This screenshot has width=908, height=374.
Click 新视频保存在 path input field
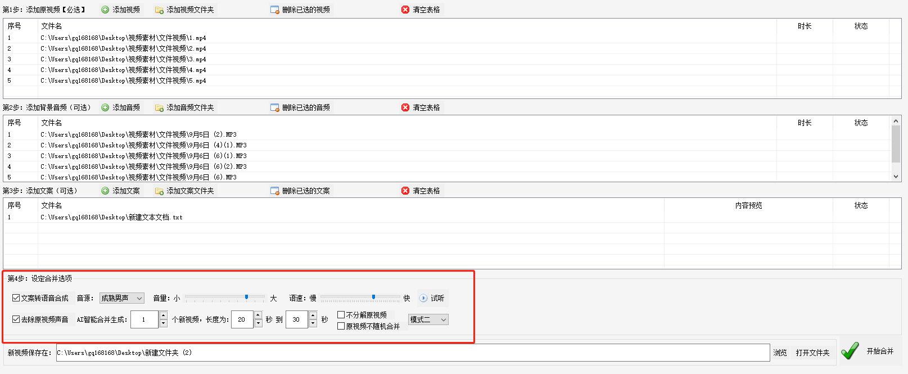tap(413, 353)
